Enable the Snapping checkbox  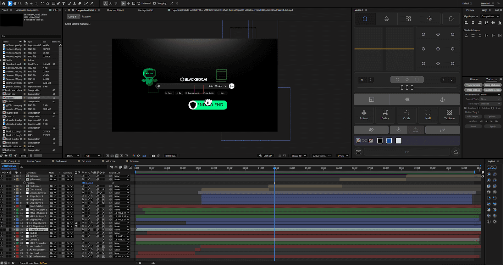[154, 3]
